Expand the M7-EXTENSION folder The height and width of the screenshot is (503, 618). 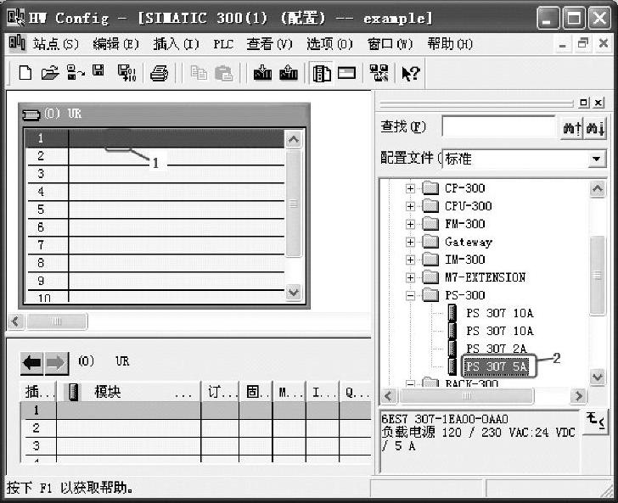(410, 277)
